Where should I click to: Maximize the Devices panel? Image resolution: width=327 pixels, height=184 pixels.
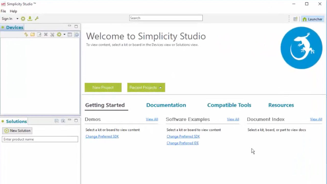[x=76, y=26]
